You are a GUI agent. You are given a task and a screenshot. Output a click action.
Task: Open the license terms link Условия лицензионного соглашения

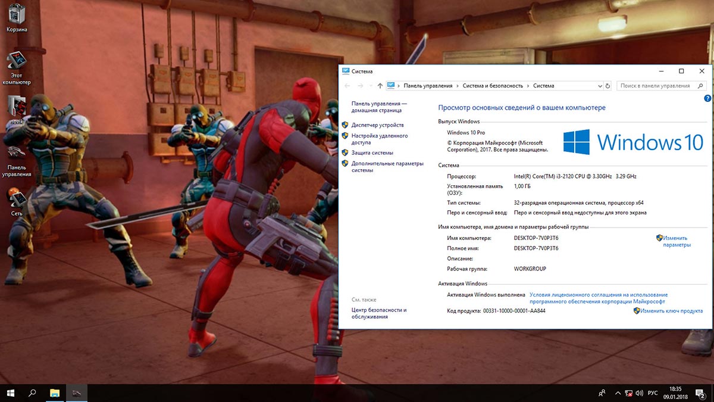coord(598,298)
